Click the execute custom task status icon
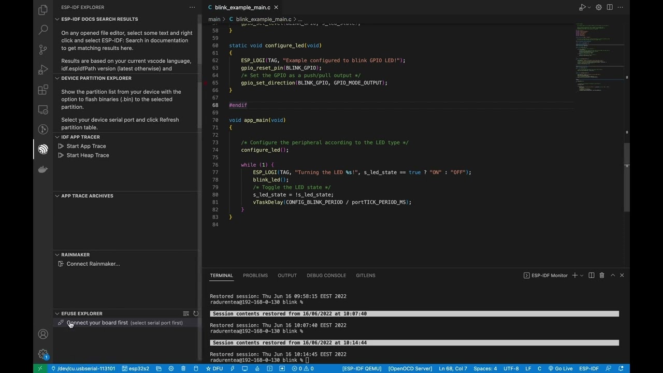This screenshot has height=373, width=663. [x=282, y=368]
